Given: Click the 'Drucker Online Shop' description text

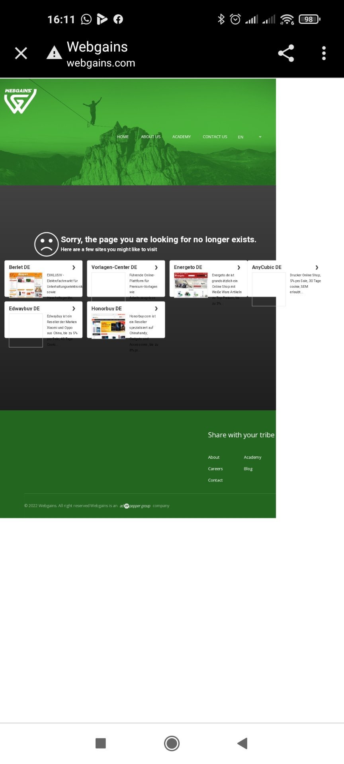Looking at the screenshot, I should (305, 283).
